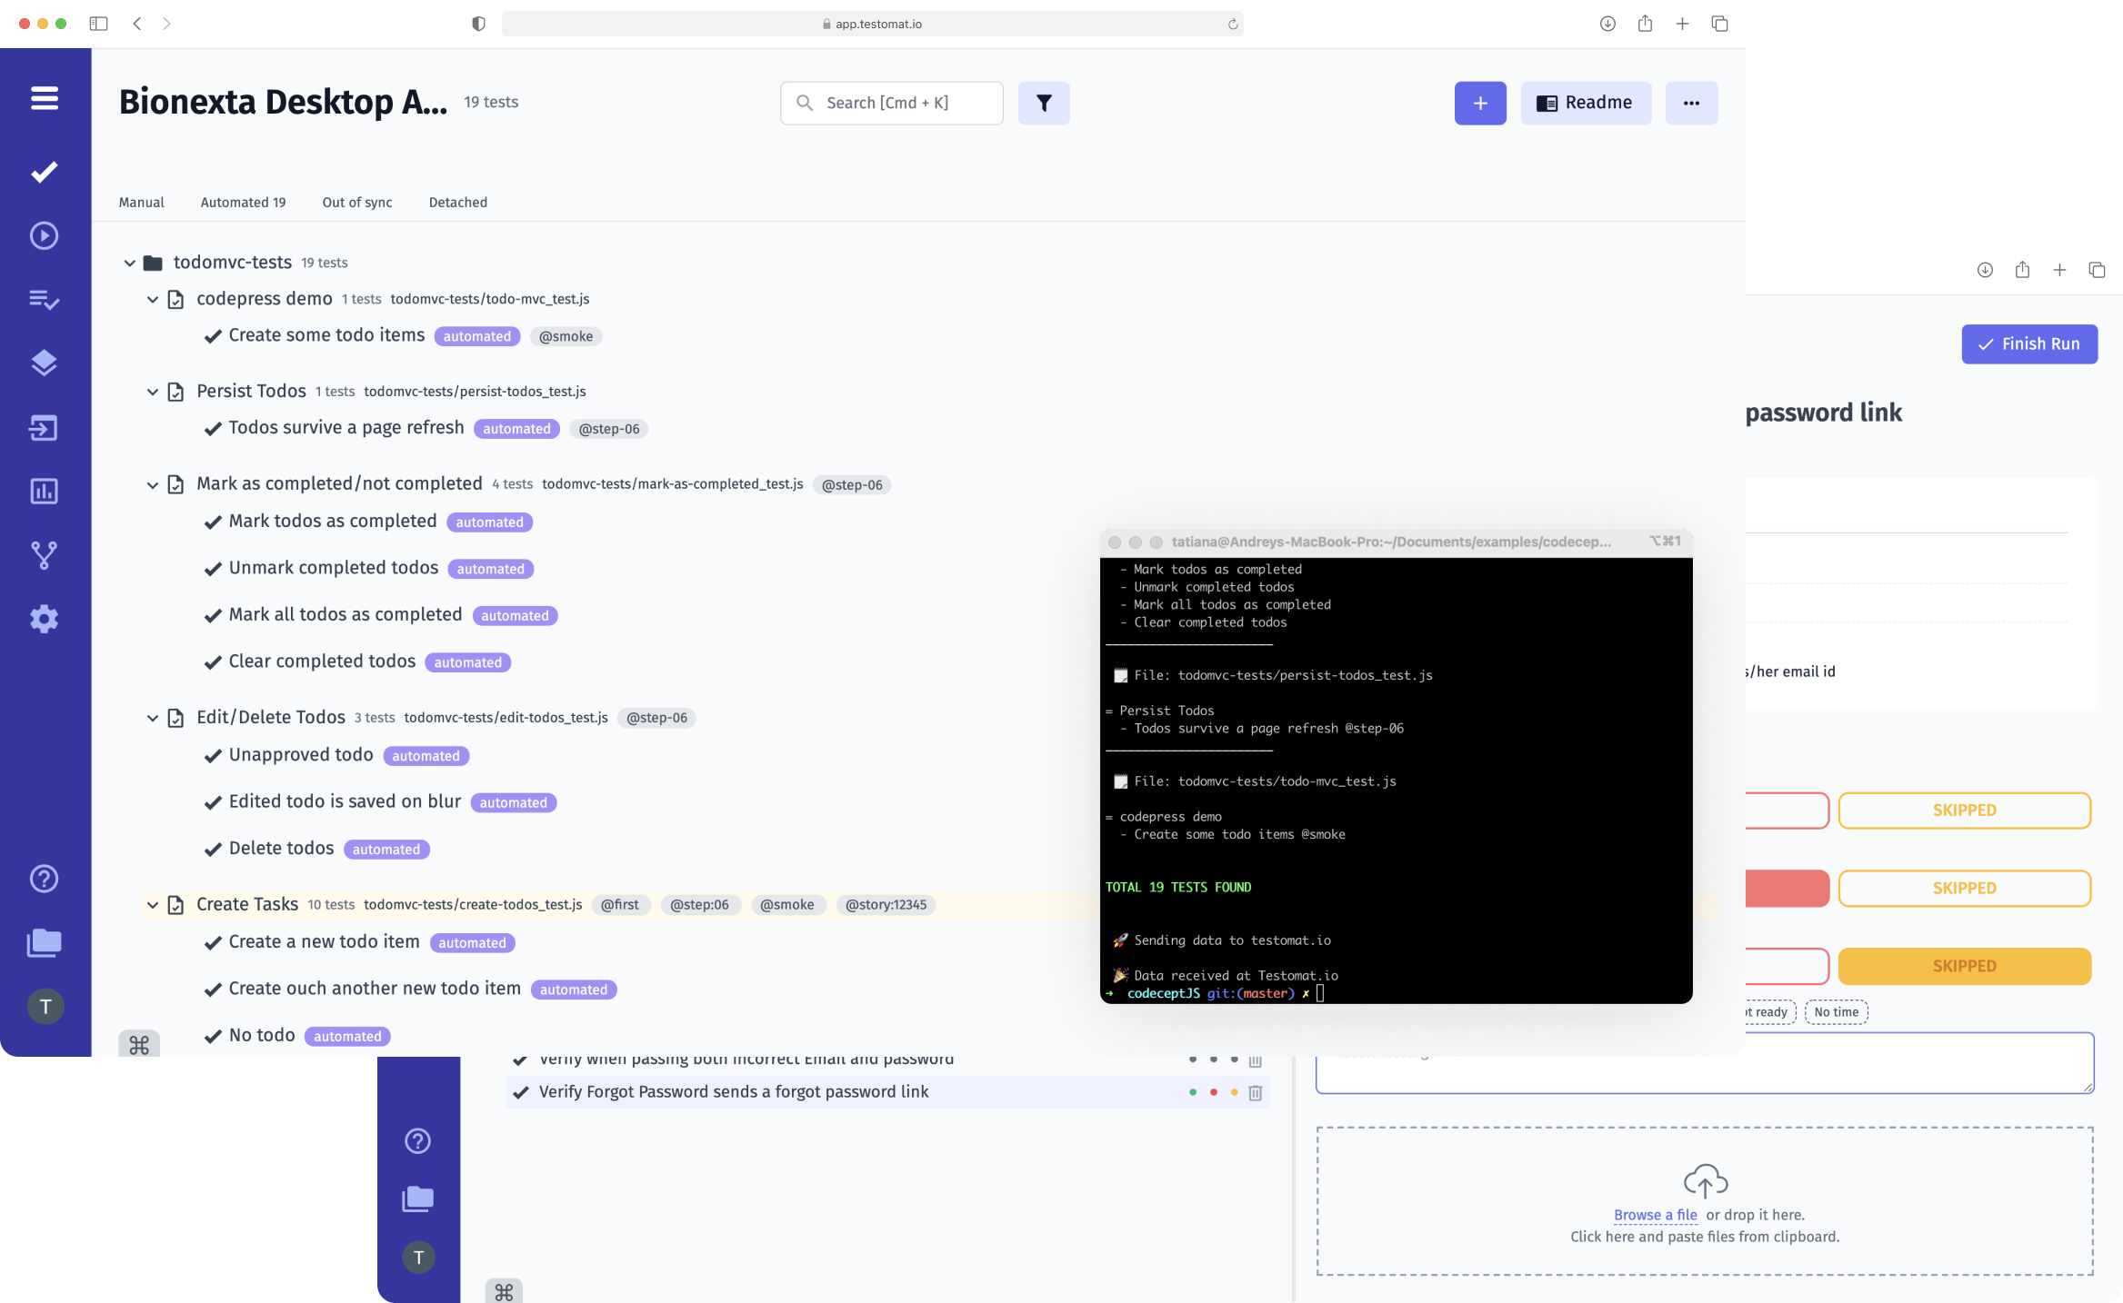The height and width of the screenshot is (1303, 2123).
Task: Click the analytics/chart icon in sidebar
Action: pos(45,491)
